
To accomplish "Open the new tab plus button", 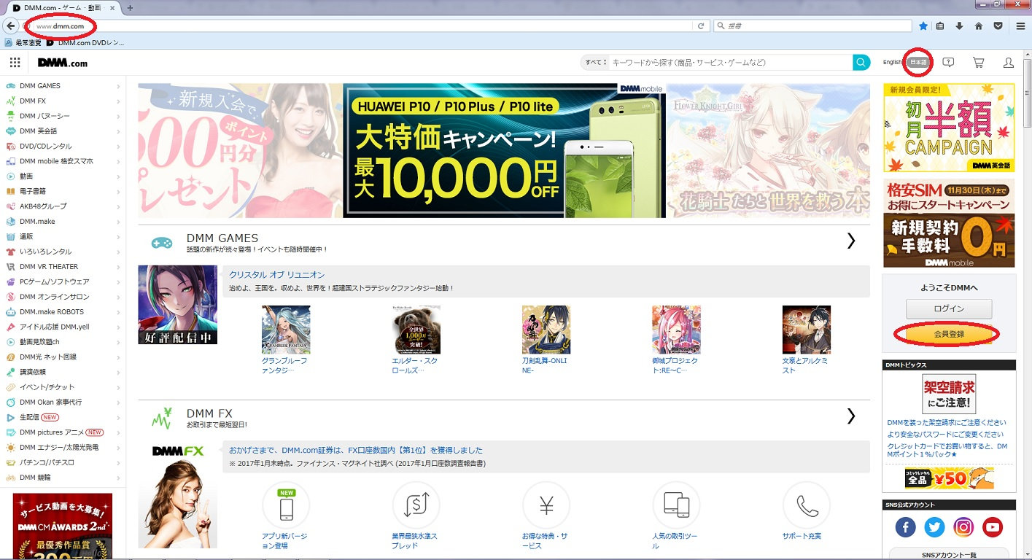I will [x=130, y=7].
